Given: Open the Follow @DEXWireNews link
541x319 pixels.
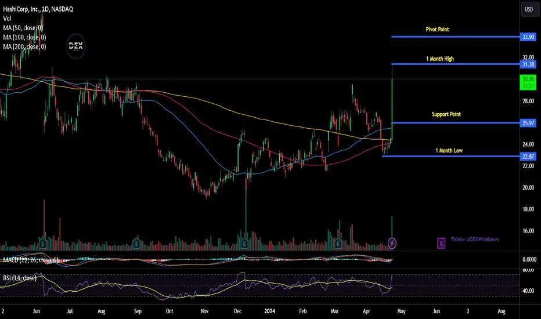Looking at the screenshot, I should (x=475, y=240).
